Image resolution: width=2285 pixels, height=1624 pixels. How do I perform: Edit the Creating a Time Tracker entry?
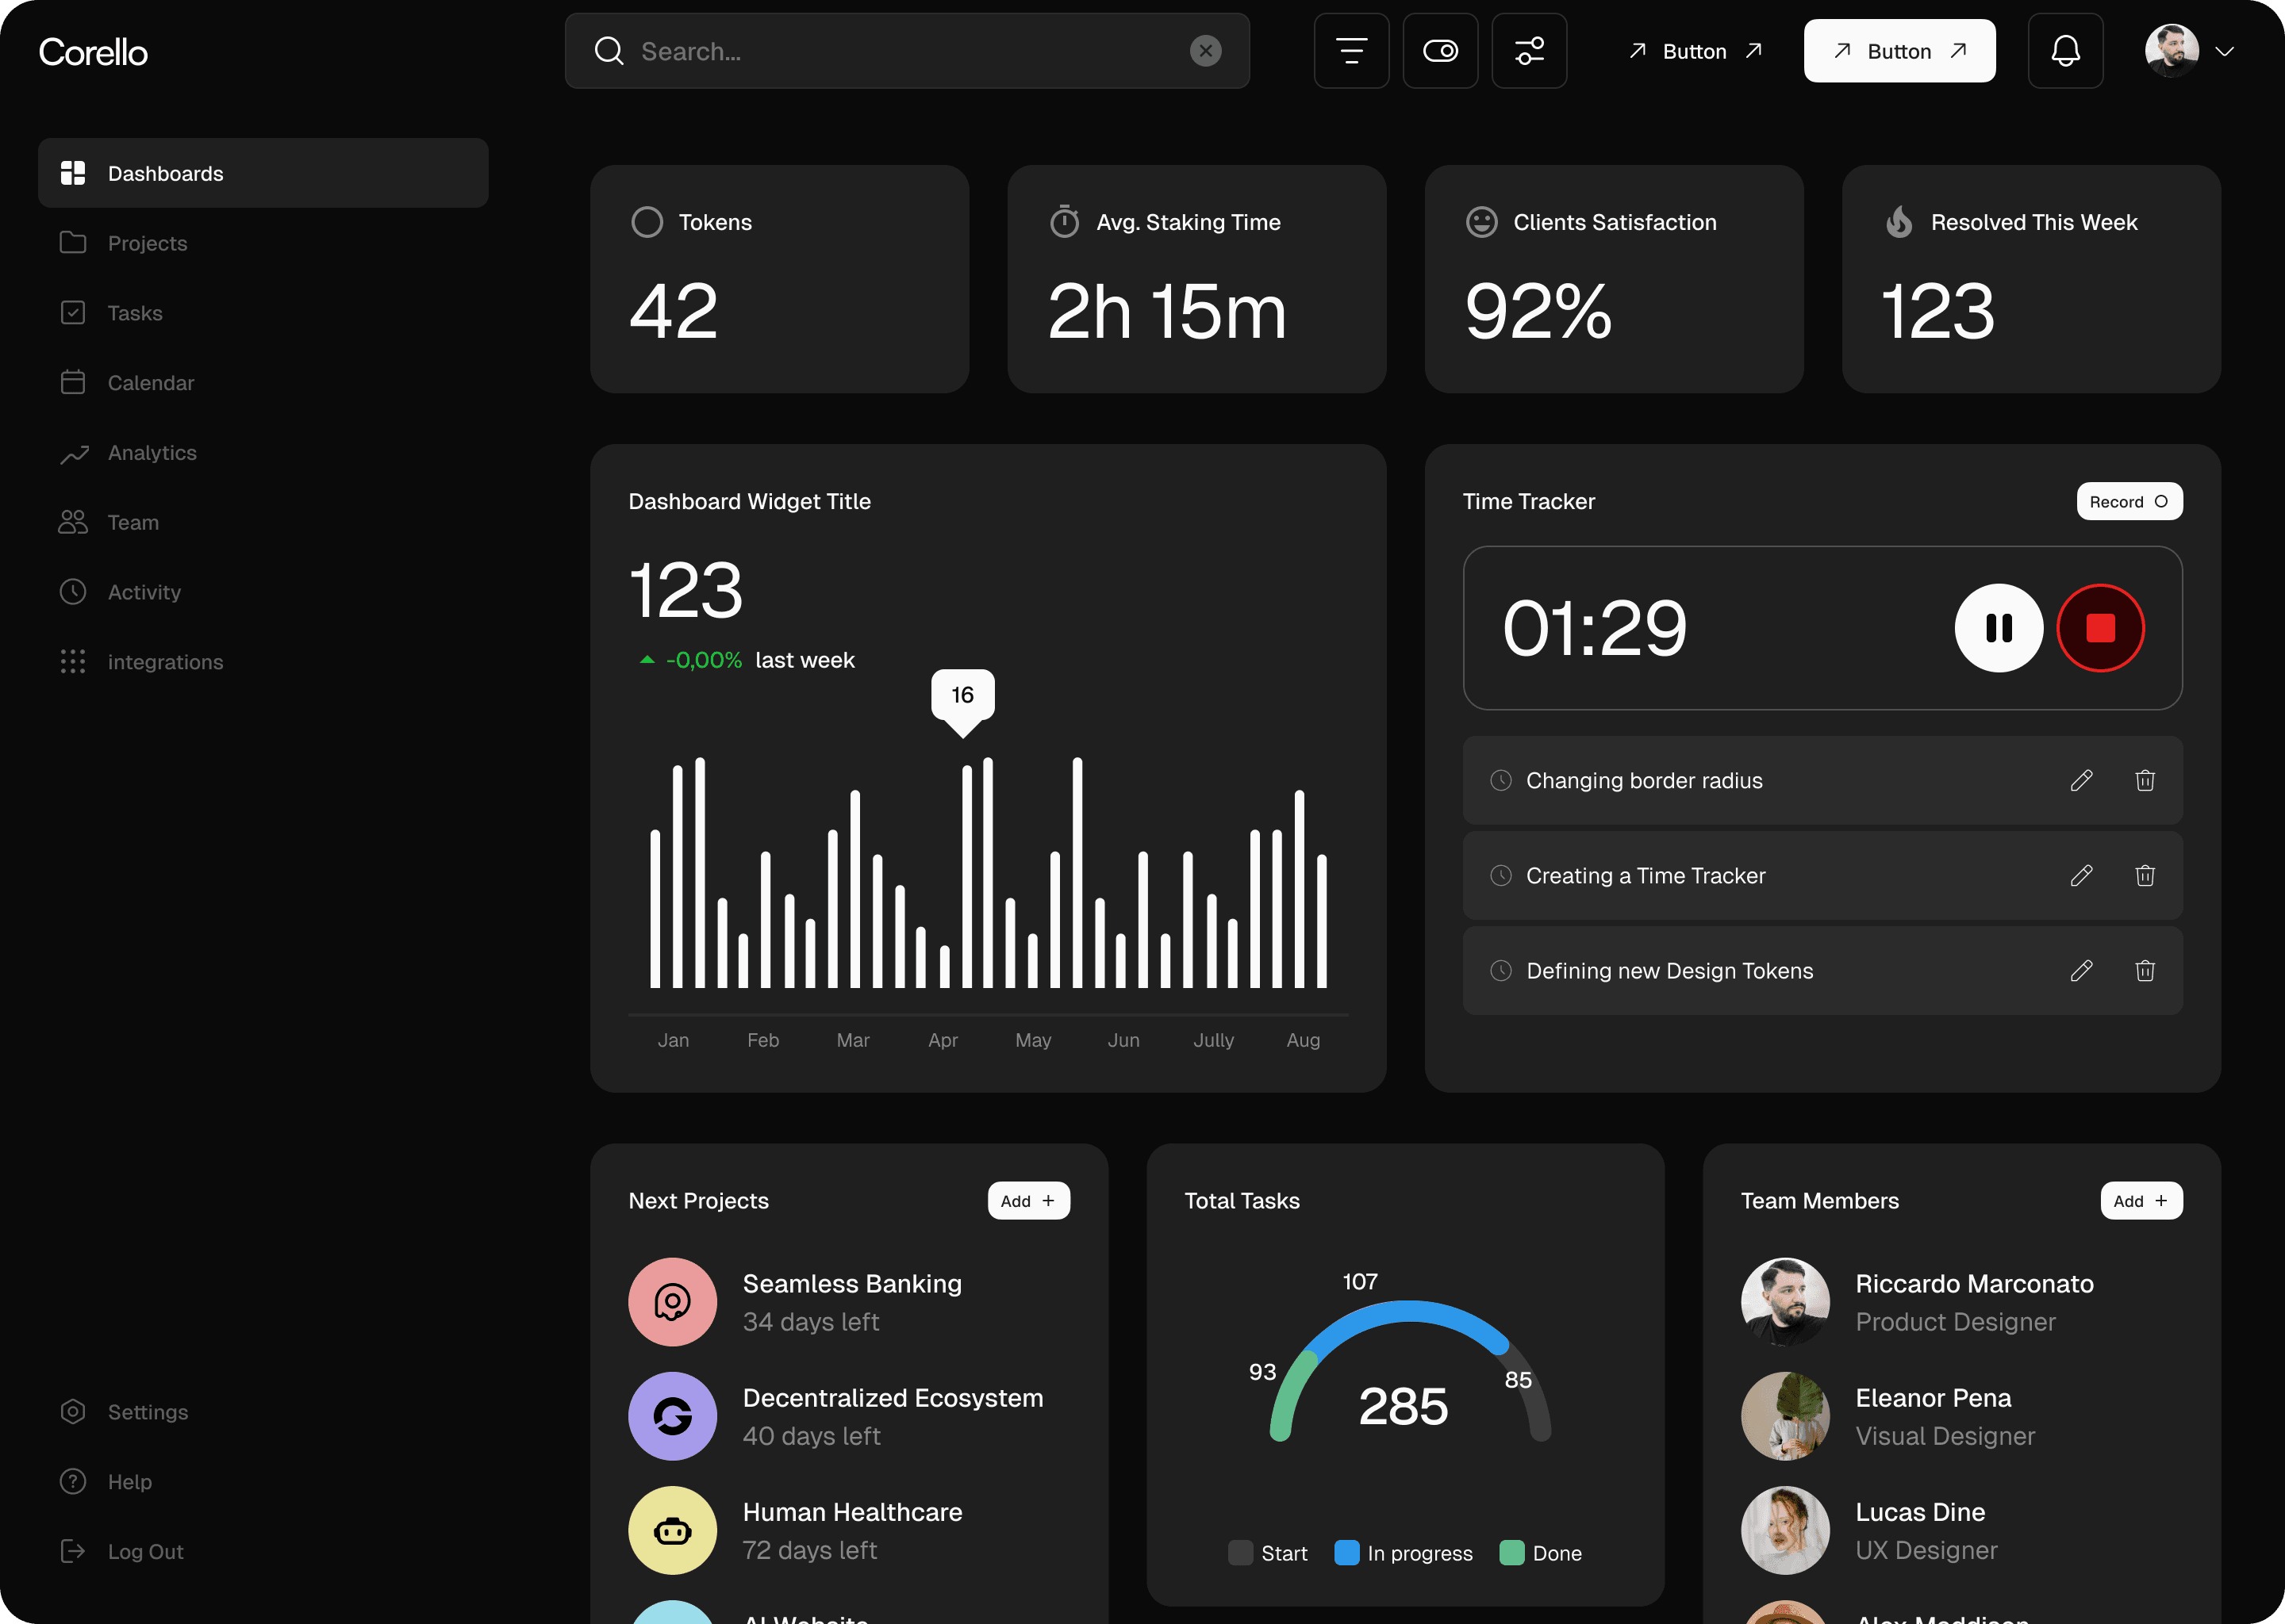pyautogui.click(x=2081, y=876)
